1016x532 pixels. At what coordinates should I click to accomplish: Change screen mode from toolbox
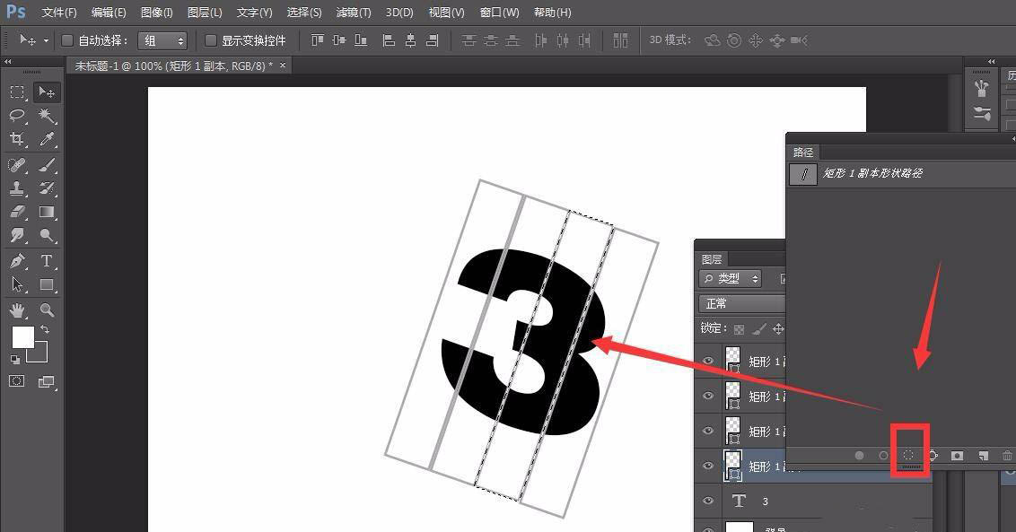46,381
